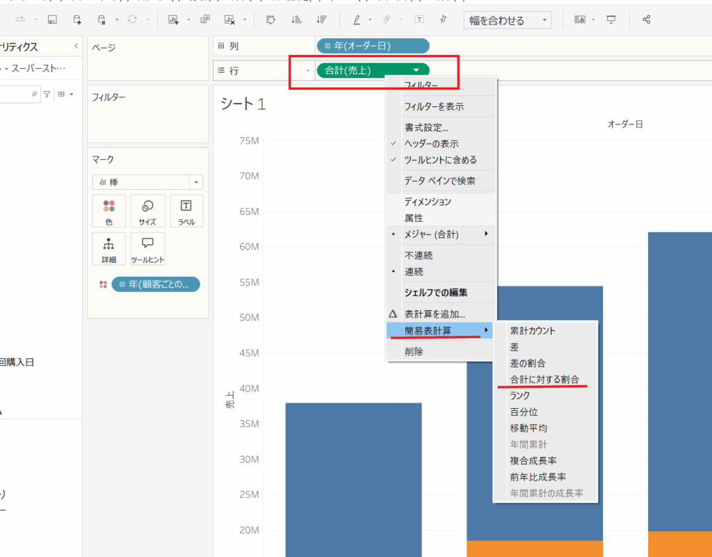Click the サイズ (Size) marks card button
This screenshot has height=557, width=712.
point(147,211)
